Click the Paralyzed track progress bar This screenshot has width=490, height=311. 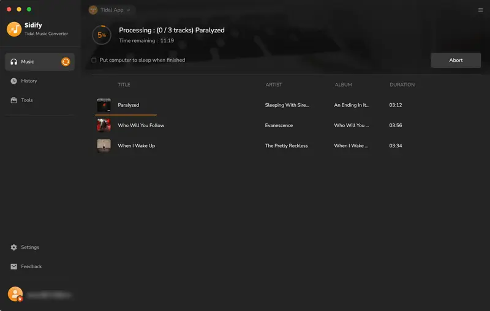(126, 115)
